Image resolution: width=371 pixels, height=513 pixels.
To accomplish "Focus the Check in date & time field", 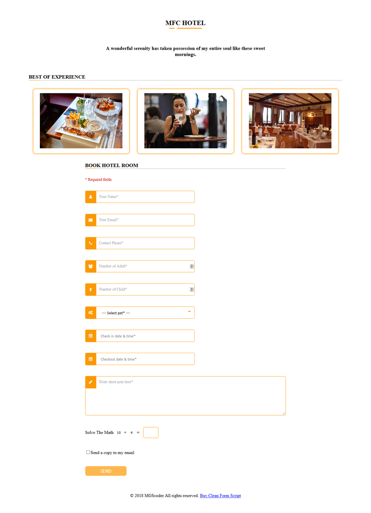I will point(145,336).
